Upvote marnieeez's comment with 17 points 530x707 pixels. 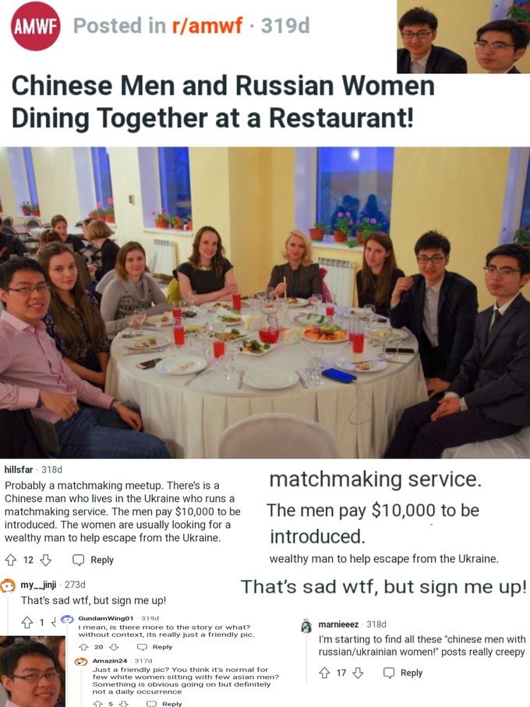(324, 673)
